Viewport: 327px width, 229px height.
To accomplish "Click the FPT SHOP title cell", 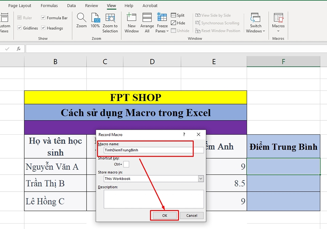I will [x=136, y=97].
